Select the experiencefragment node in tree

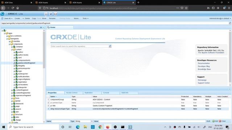[23, 95]
